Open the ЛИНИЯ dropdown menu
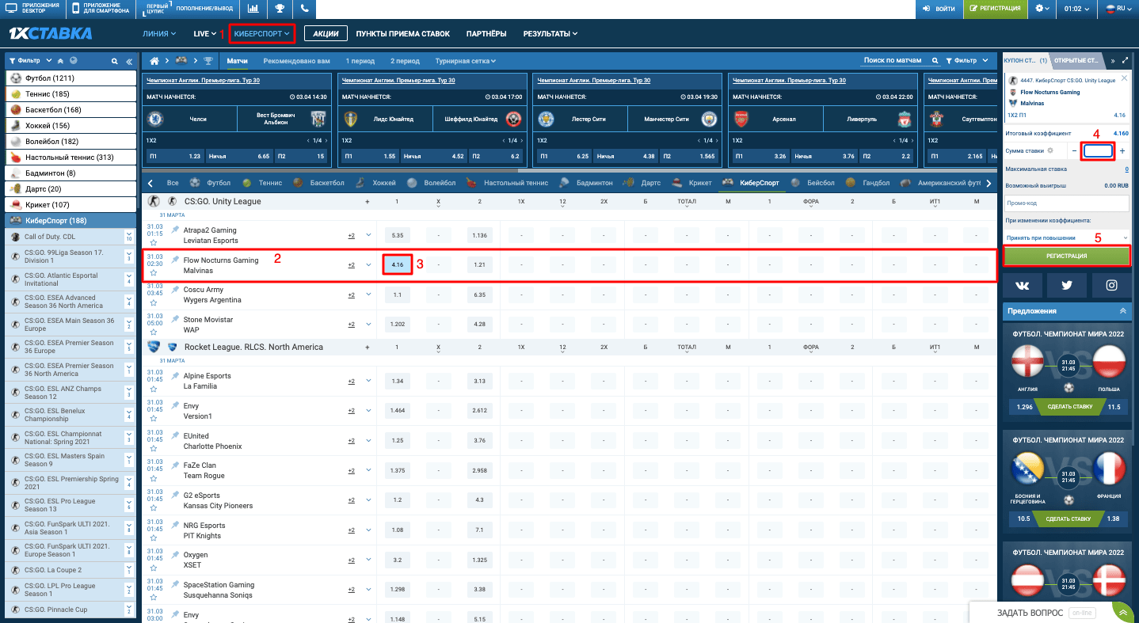Viewport: 1139px width, 623px height. click(x=160, y=34)
